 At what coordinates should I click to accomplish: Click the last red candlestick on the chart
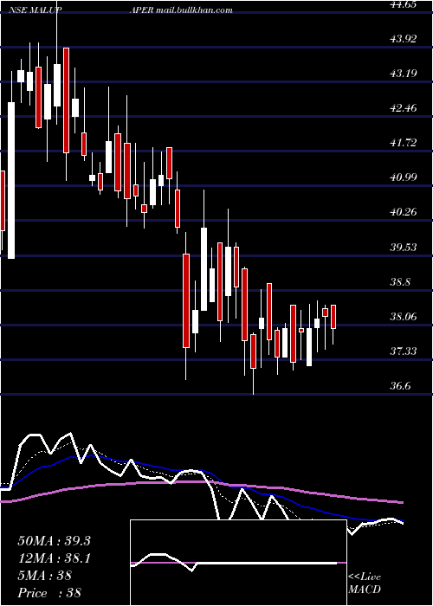tap(333, 317)
